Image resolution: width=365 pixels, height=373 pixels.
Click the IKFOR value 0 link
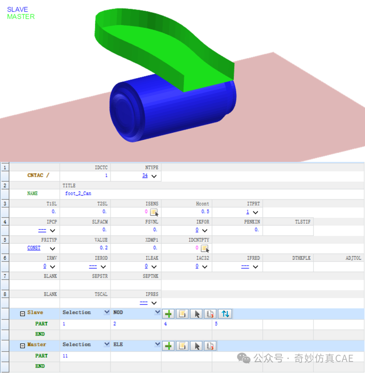[x=197, y=230]
